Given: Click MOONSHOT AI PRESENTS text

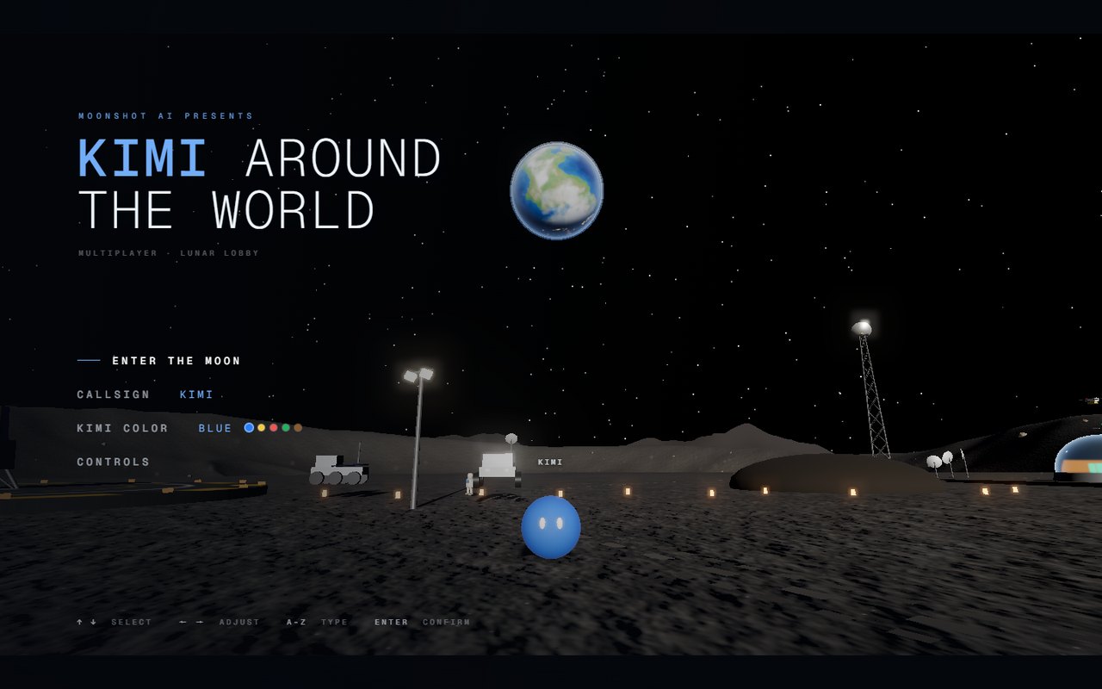Looking at the screenshot, I should [x=166, y=115].
